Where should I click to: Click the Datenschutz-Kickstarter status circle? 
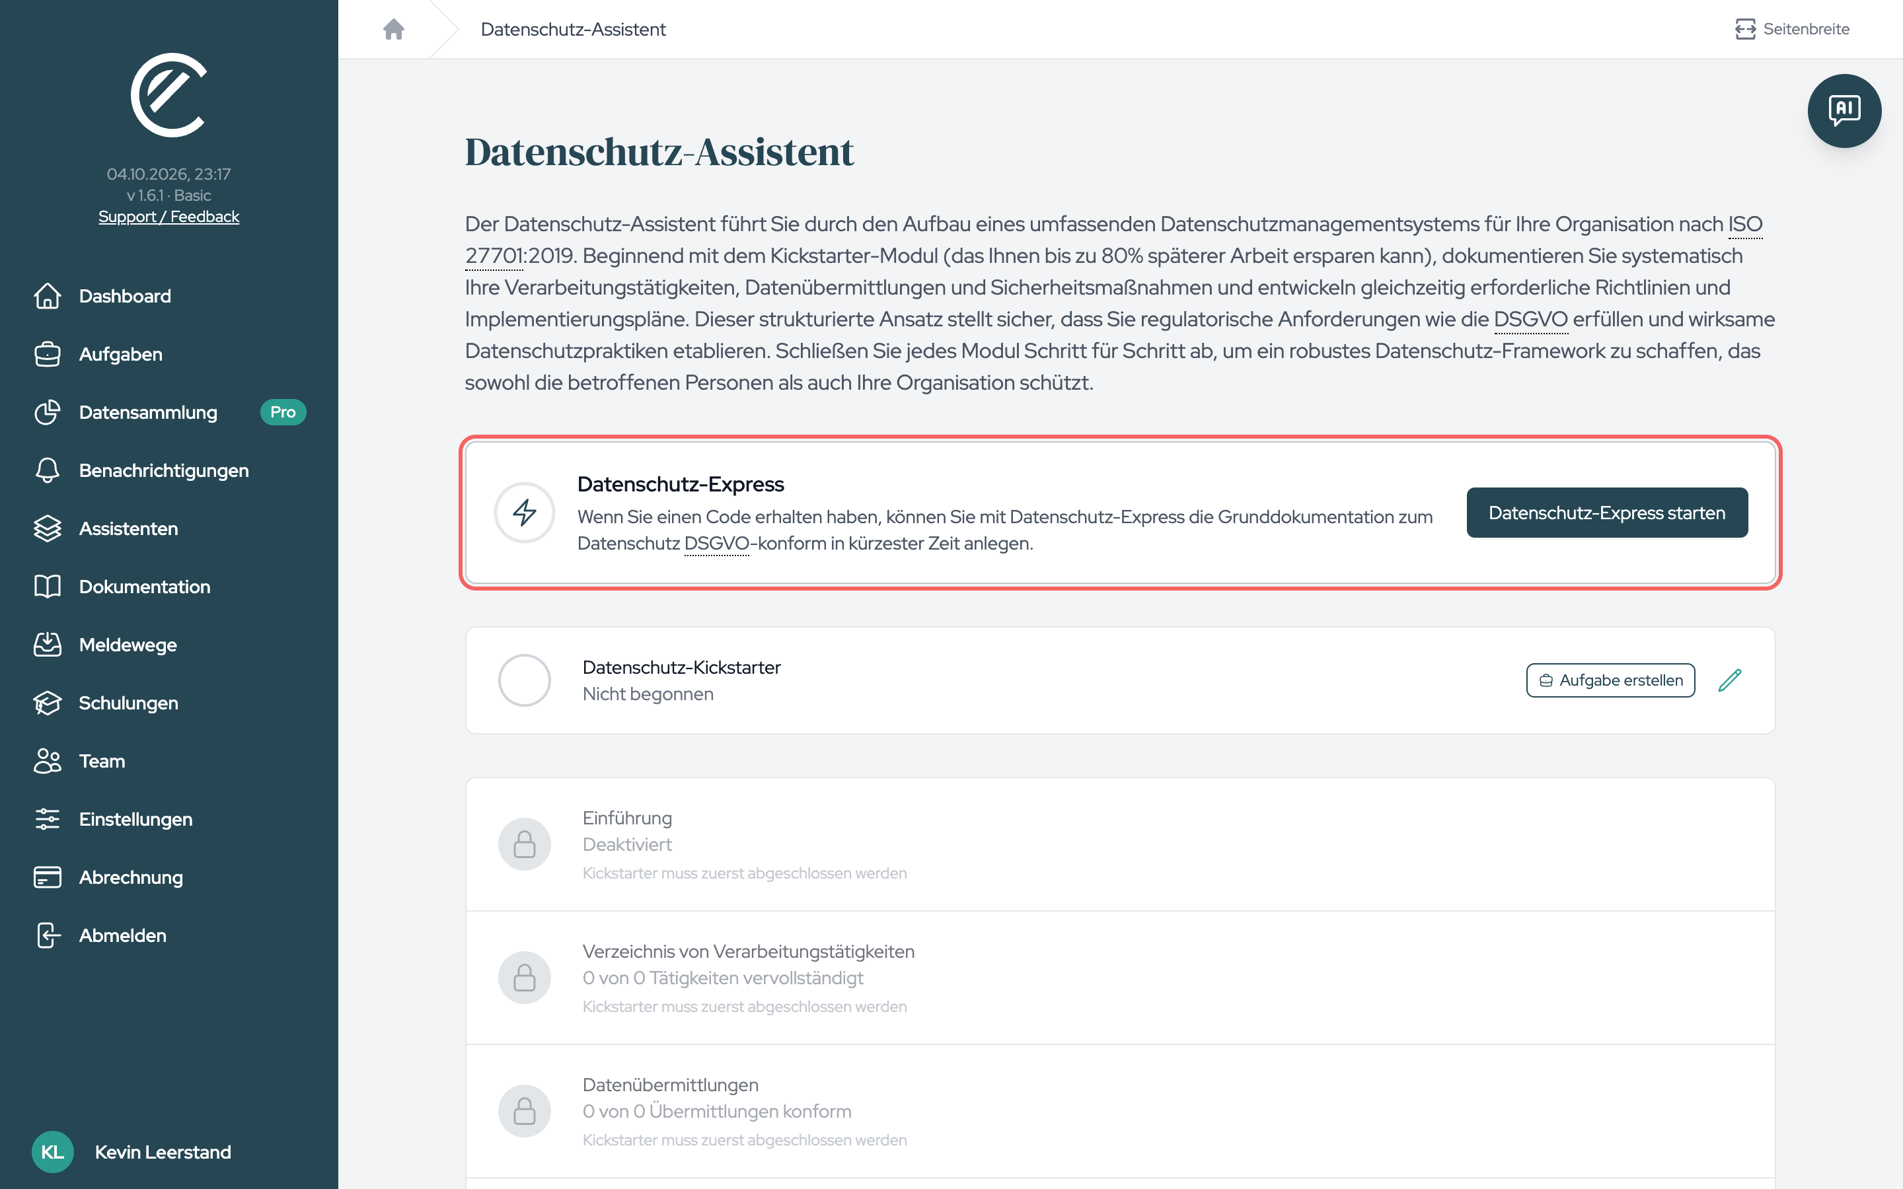[525, 680]
